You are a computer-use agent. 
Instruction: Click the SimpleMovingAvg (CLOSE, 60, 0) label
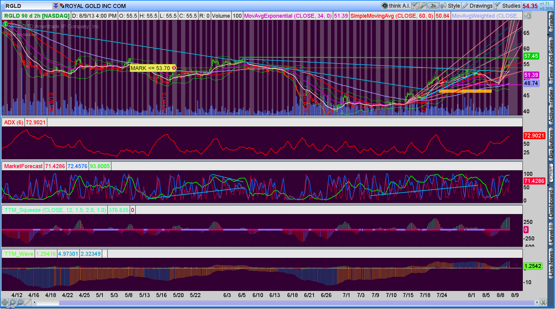[x=392, y=16]
